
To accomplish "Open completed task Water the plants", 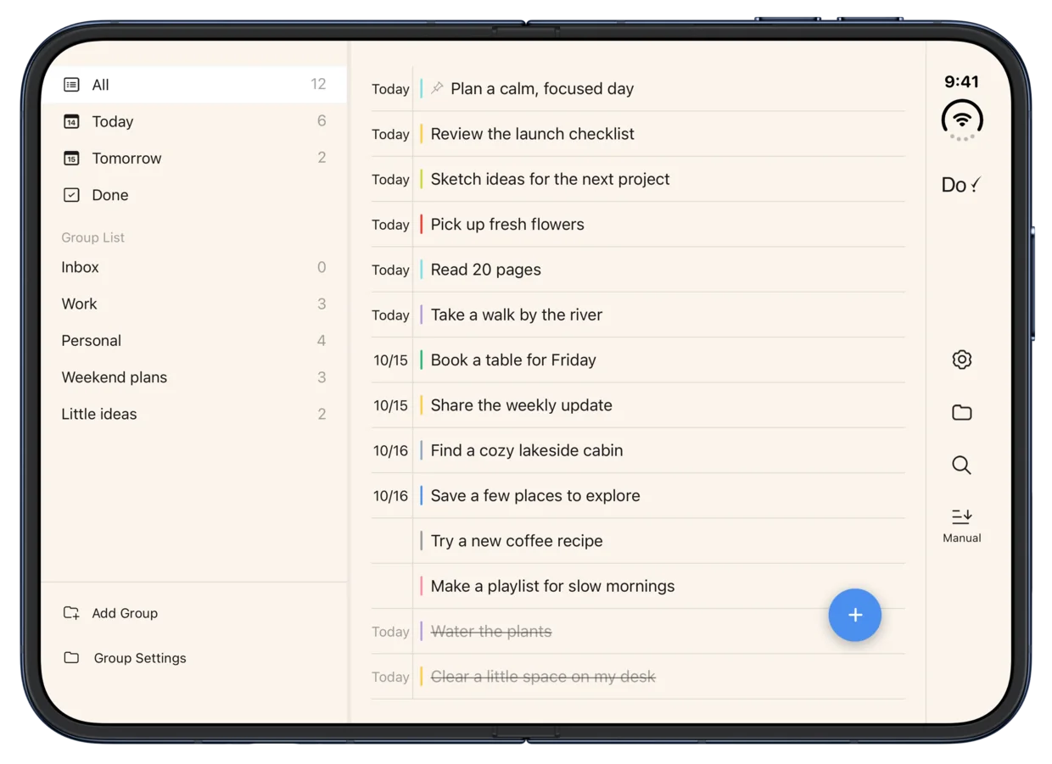I will point(638,631).
